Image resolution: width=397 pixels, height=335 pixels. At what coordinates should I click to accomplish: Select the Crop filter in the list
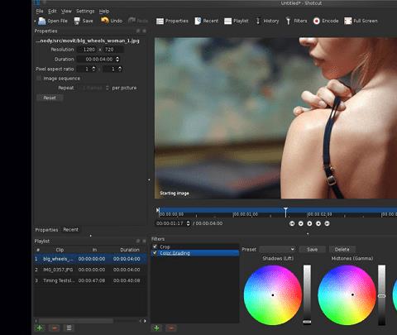195,246
